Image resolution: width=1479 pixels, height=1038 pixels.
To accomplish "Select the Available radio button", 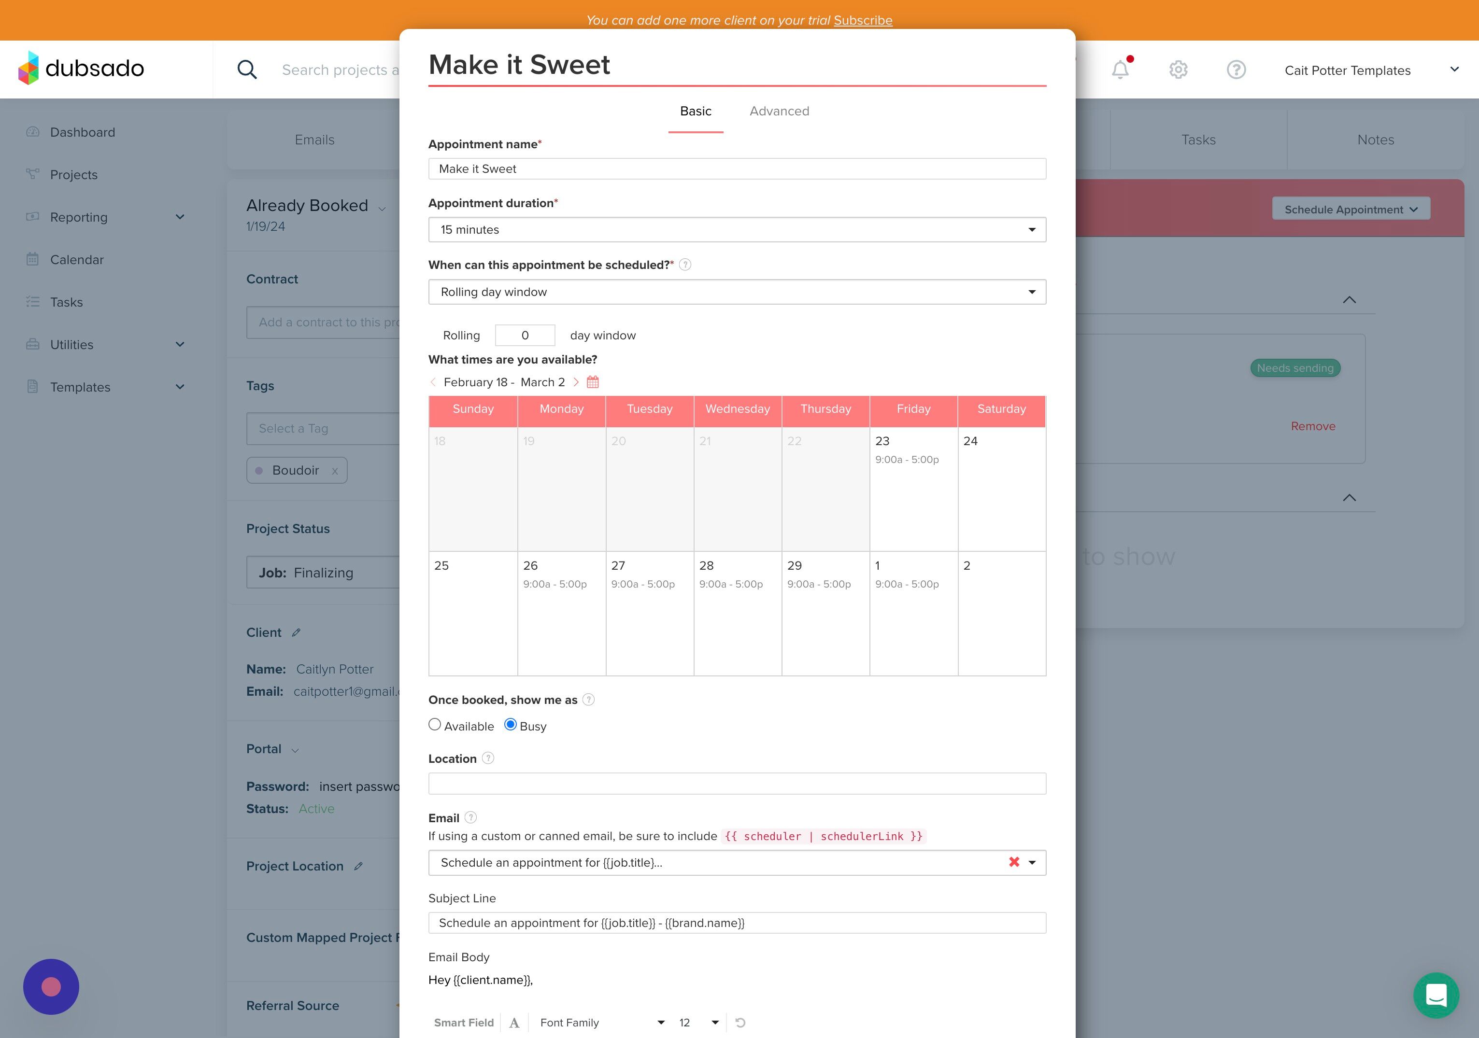I will click(435, 724).
